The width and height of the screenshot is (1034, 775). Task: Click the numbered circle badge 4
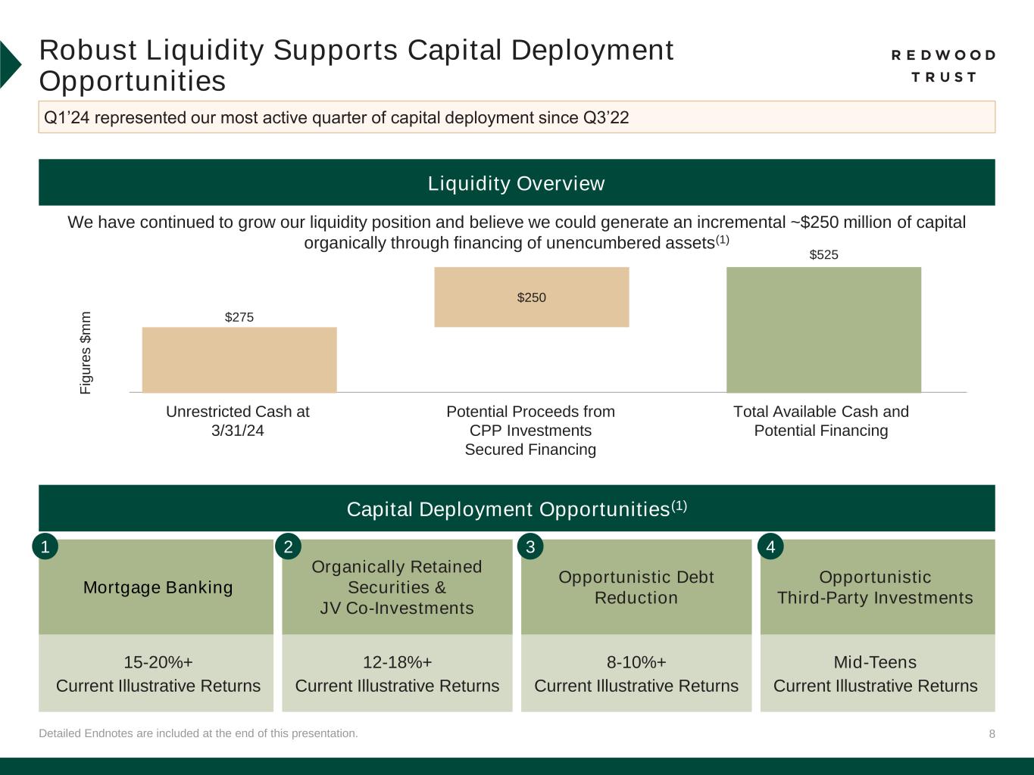(770, 546)
